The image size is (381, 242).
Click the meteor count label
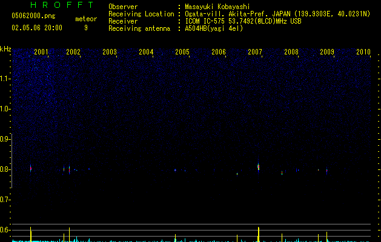pos(86,19)
